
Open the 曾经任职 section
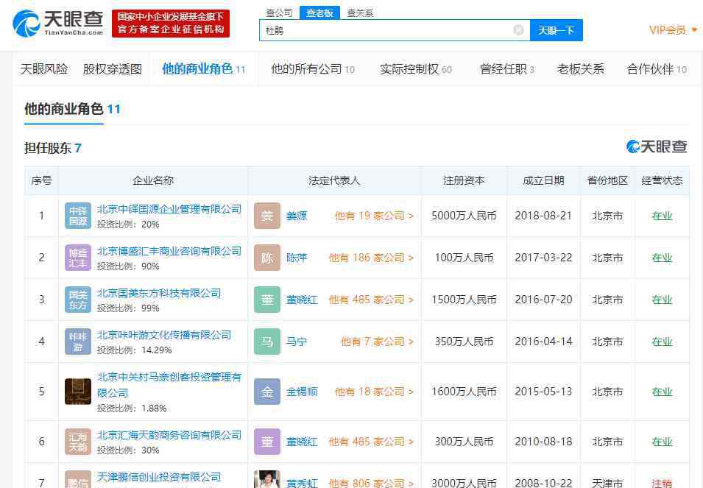(507, 69)
